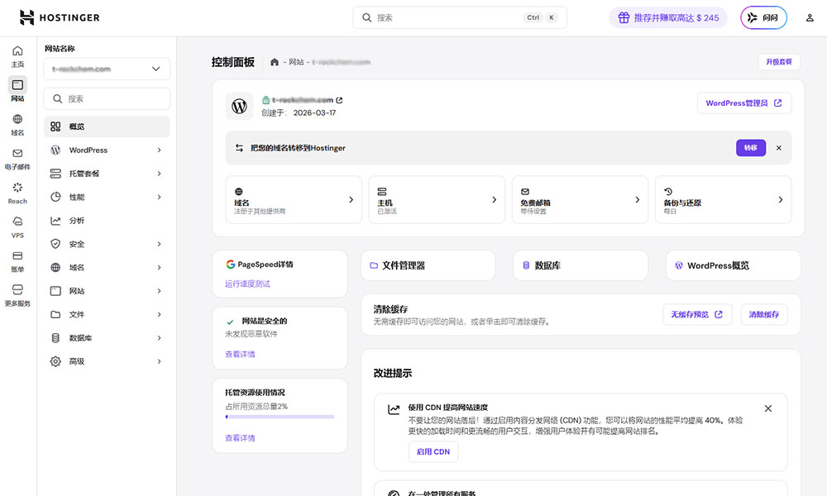Expand the 安全 sidebar section

[x=107, y=244]
